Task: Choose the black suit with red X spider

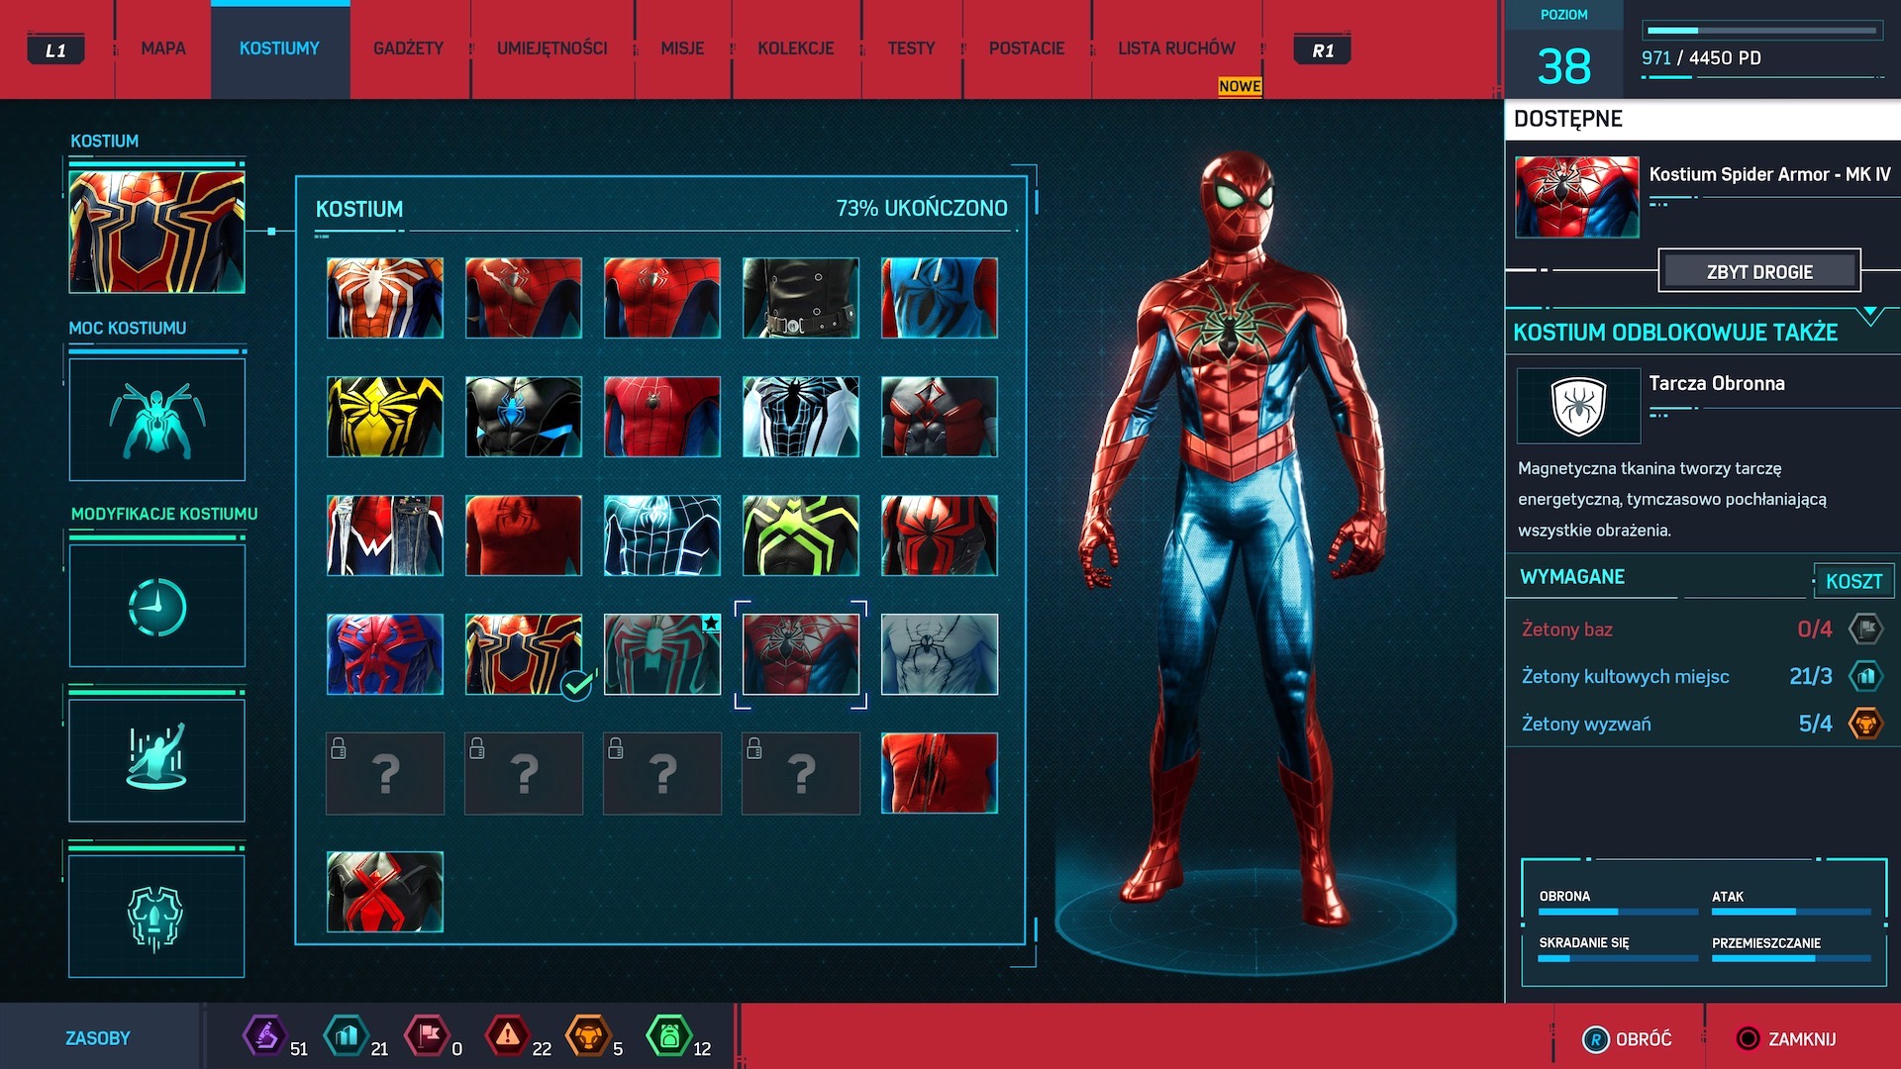Action: (385, 892)
